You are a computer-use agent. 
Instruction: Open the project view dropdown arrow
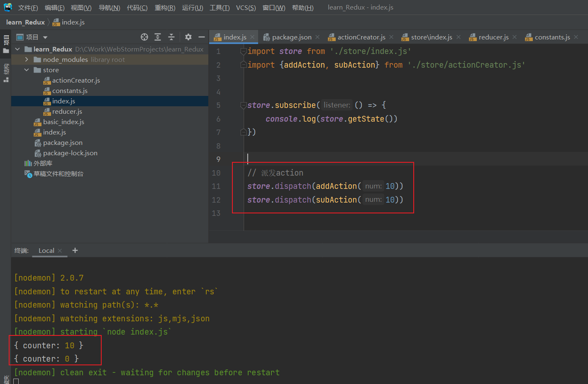coord(45,37)
